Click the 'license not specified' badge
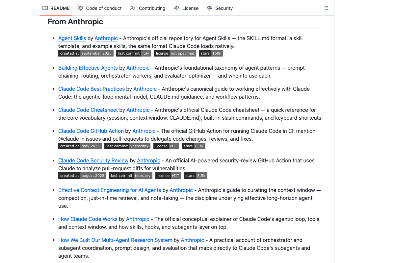Screen dimensions: 395x263 click(175, 53)
